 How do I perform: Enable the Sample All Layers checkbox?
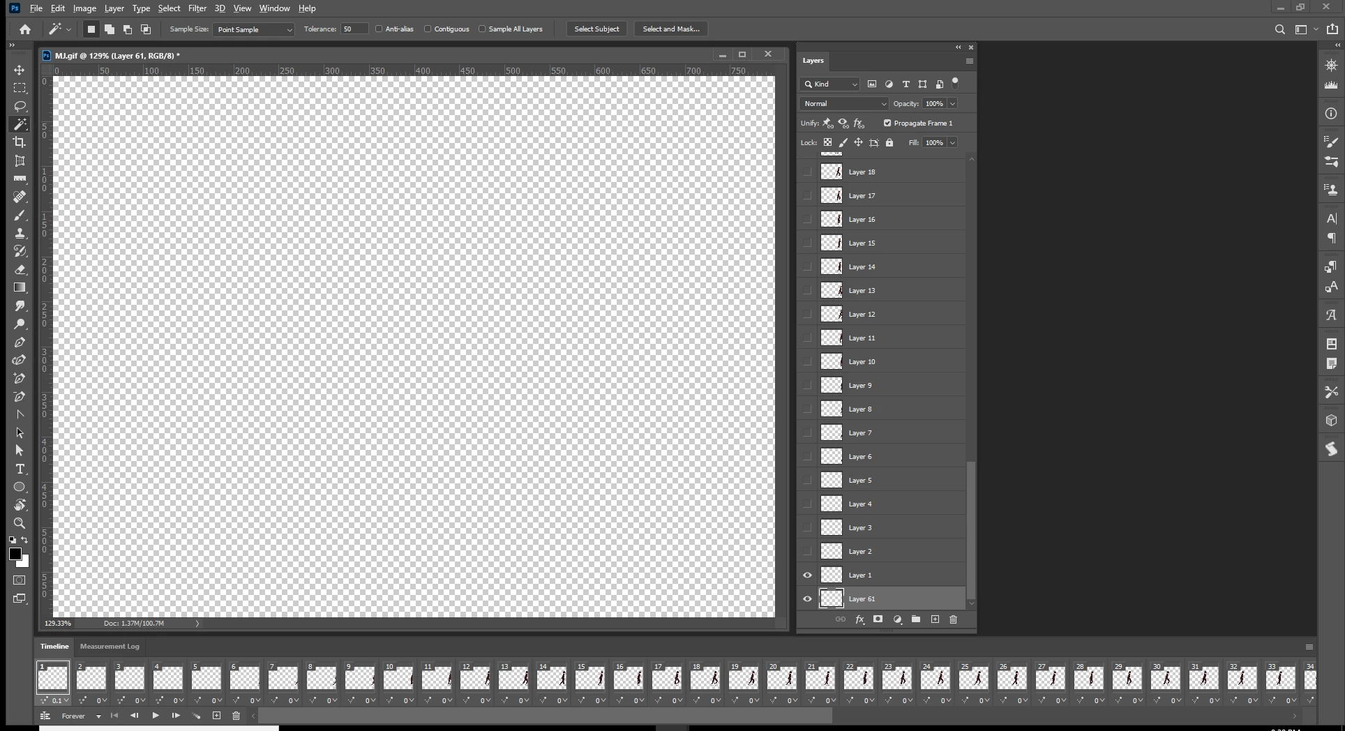coord(482,29)
